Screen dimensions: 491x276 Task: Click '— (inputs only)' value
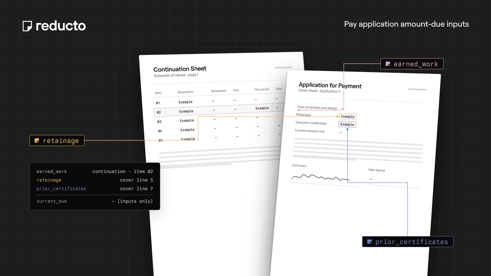tap(132, 201)
